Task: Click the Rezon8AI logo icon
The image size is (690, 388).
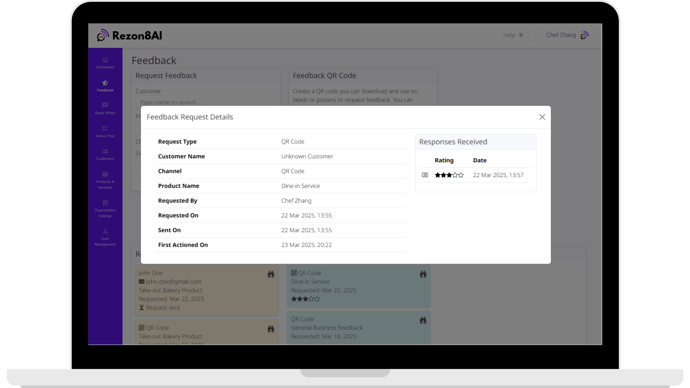Action: click(x=102, y=35)
